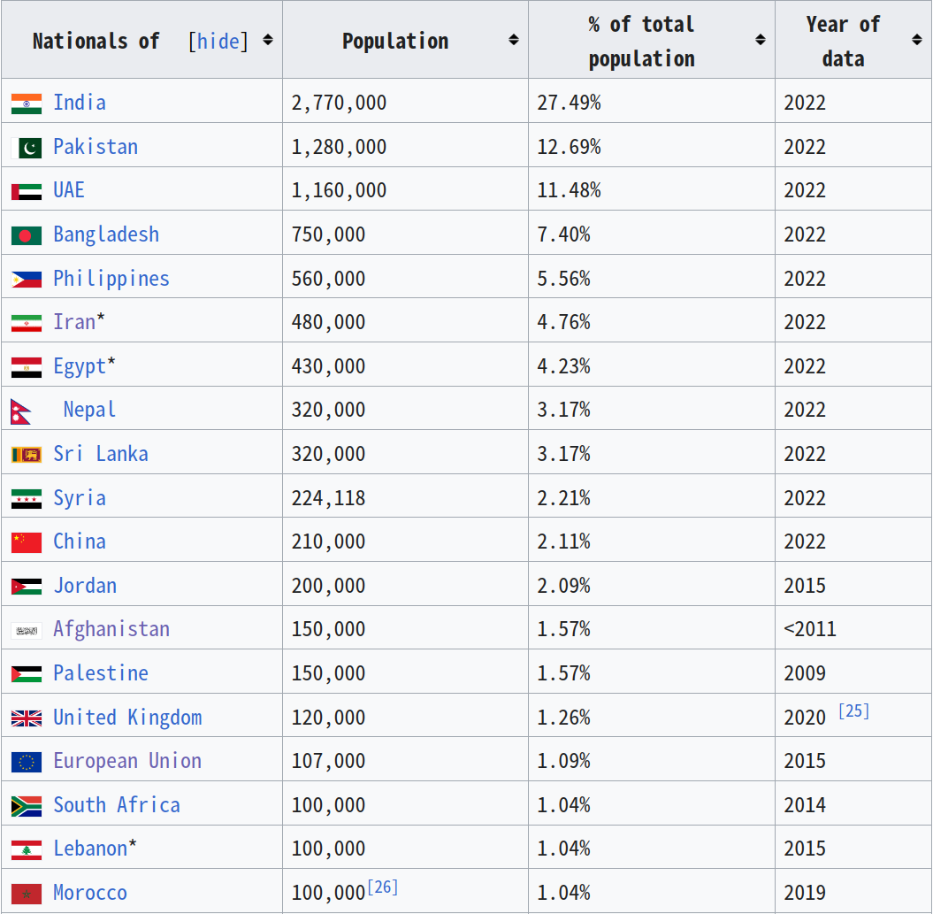Open the Bangladesh link
The image size is (933, 914).
[106, 234]
